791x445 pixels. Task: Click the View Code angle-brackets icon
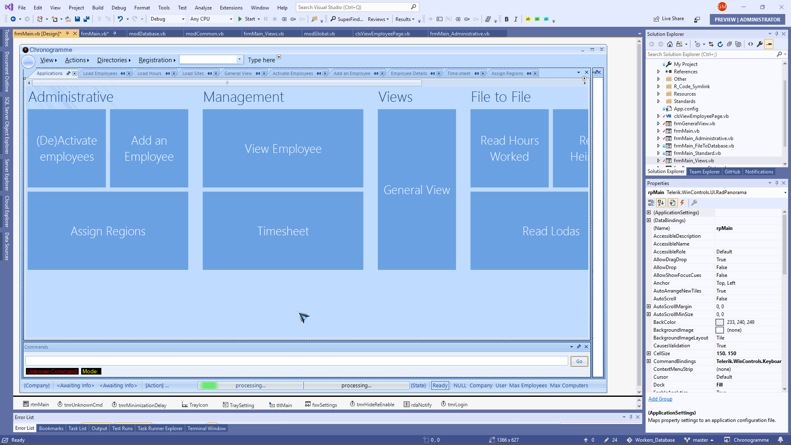751,44
